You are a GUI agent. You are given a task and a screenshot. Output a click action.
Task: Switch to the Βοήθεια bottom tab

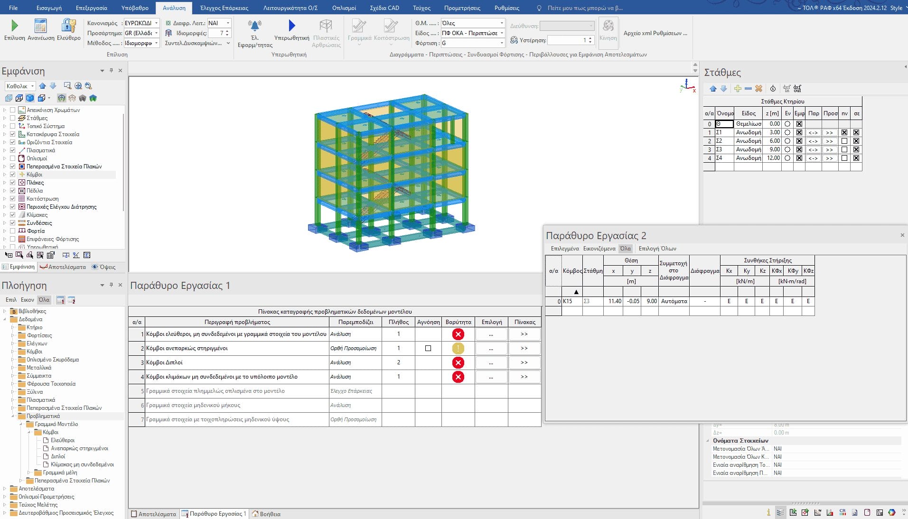pos(266,514)
